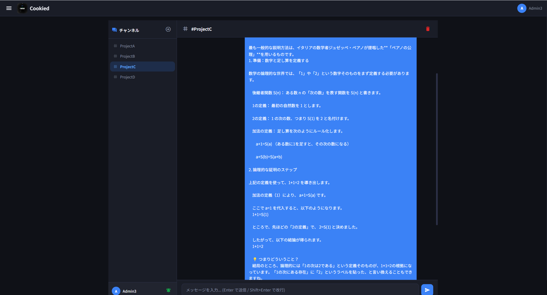Image resolution: width=547 pixels, height=295 pixels.
Task: Click the Admin3 avatar at bottom left
Action: click(x=116, y=291)
